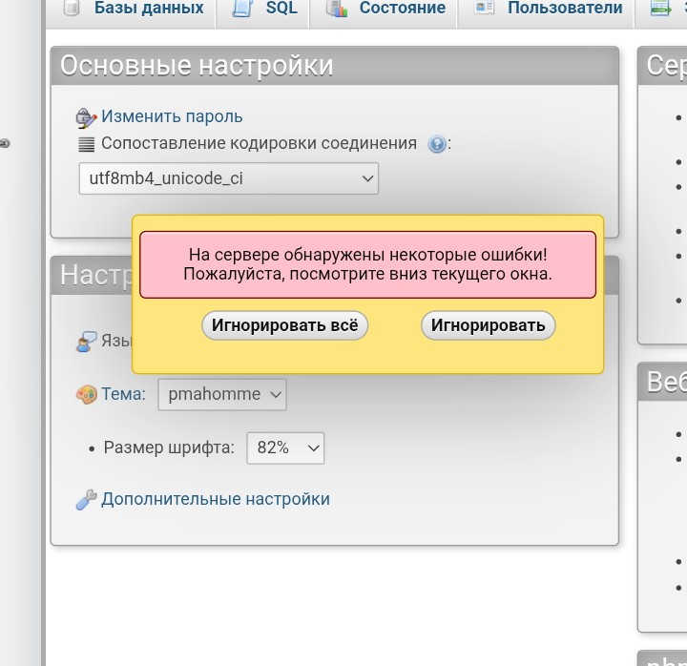
Task: Open the Дополнительные настройки link
Action: pyautogui.click(x=216, y=499)
